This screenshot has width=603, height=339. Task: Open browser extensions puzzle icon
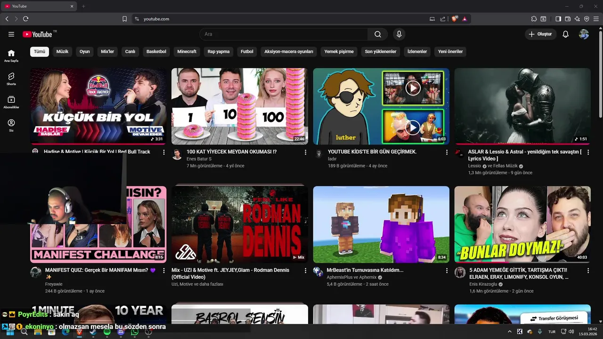tap(534, 19)
